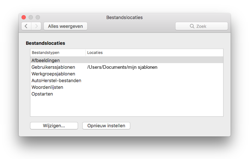
Task: Go forward with the right chevron arrow
Action: (x=36, y=26)
